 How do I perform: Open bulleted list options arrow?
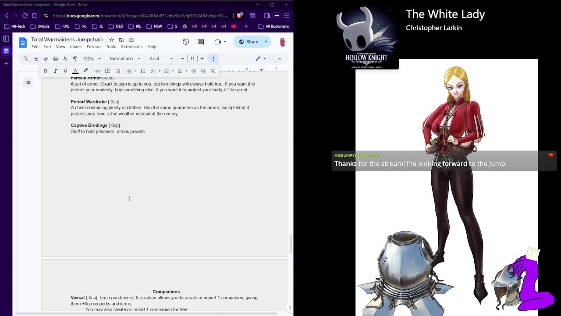(173, 71)
